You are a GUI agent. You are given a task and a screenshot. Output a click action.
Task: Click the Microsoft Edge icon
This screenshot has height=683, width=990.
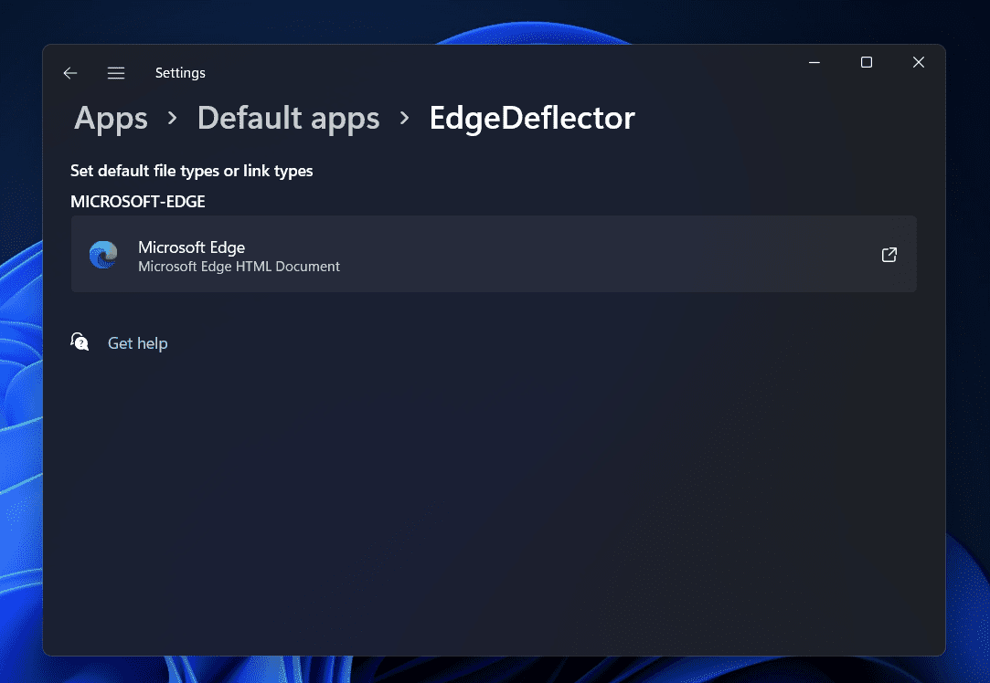[x=103, y=255]
